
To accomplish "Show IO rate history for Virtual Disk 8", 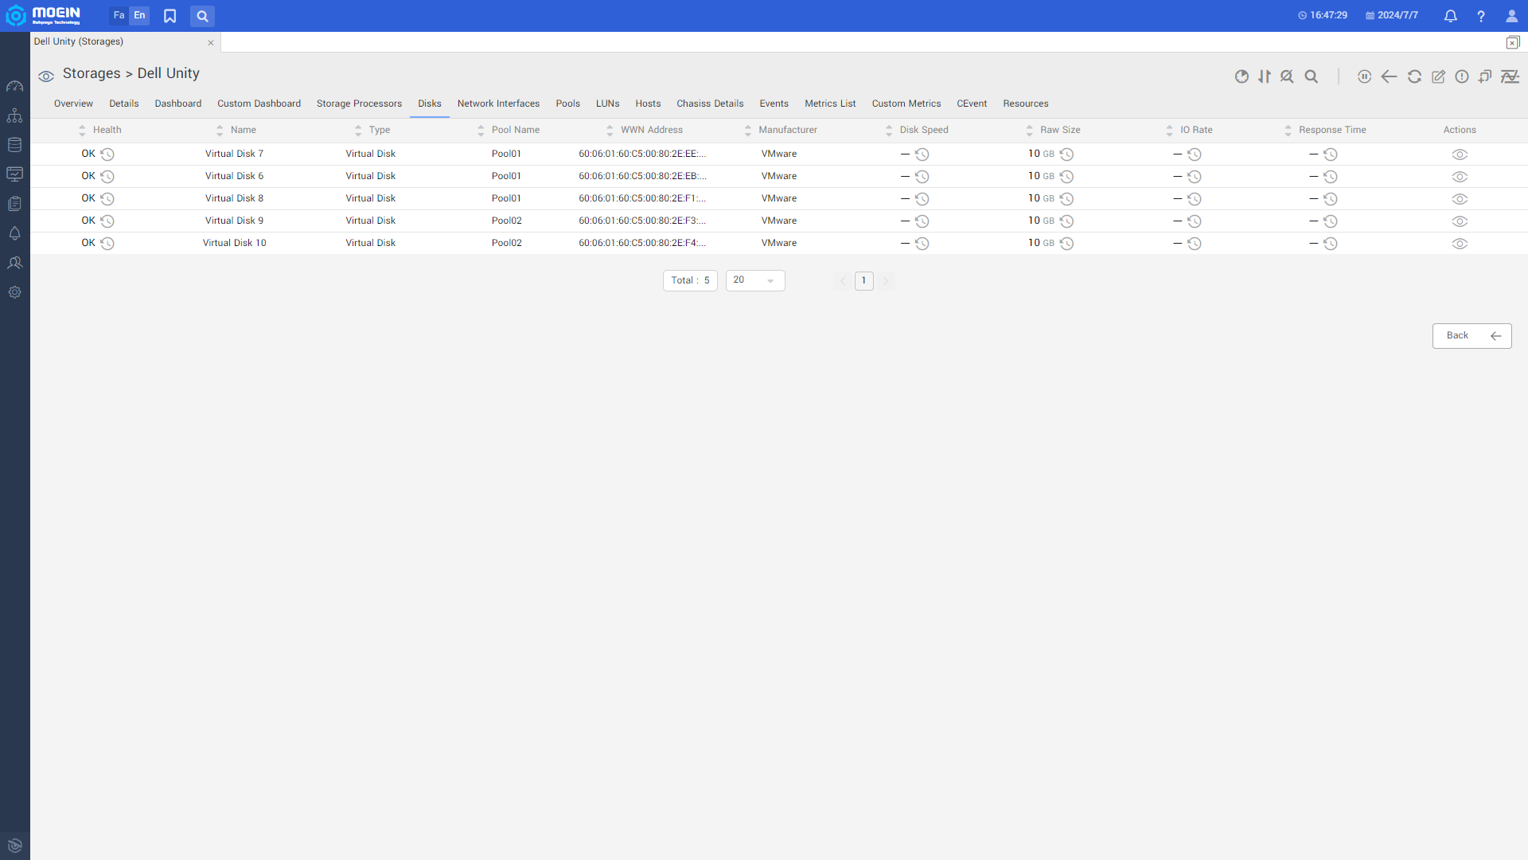I will [x=1194, y=199].
